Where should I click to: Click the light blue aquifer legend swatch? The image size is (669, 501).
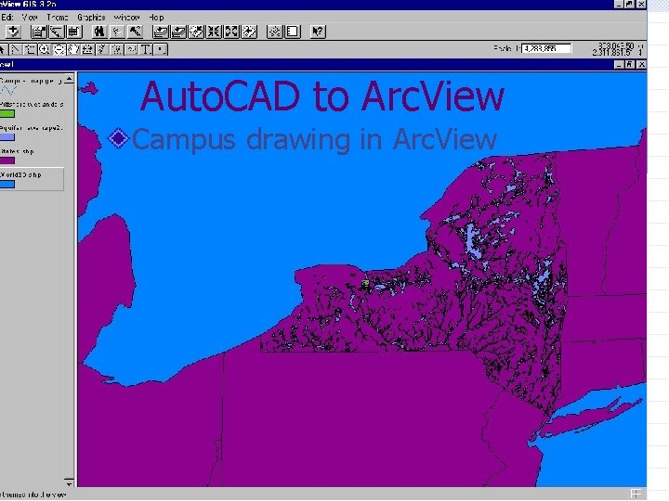point(7,137)
